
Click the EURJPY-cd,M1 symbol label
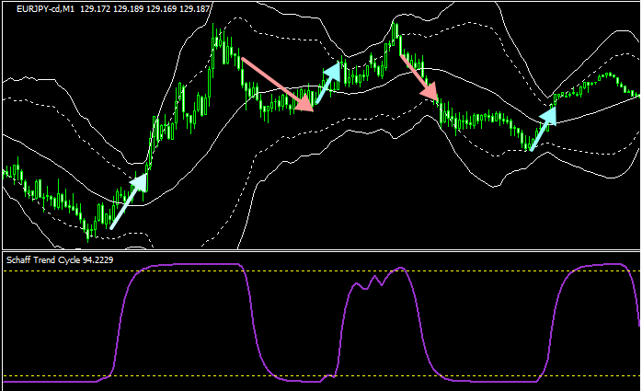(x=45, y=8)
